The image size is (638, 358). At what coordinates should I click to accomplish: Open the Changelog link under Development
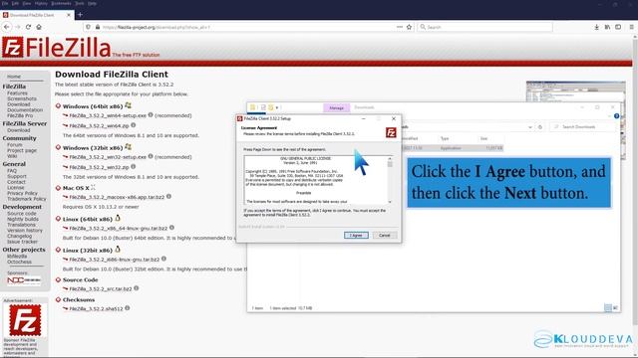point(19,236)
